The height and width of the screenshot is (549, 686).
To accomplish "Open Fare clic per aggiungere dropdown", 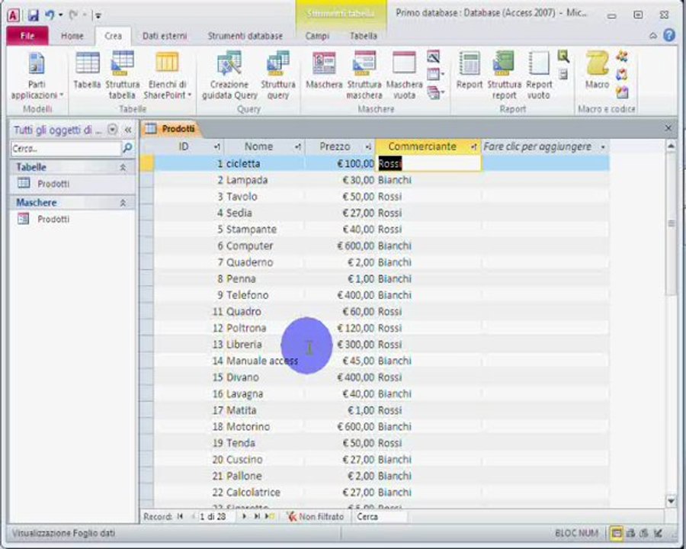I will (x=603, y=147).
